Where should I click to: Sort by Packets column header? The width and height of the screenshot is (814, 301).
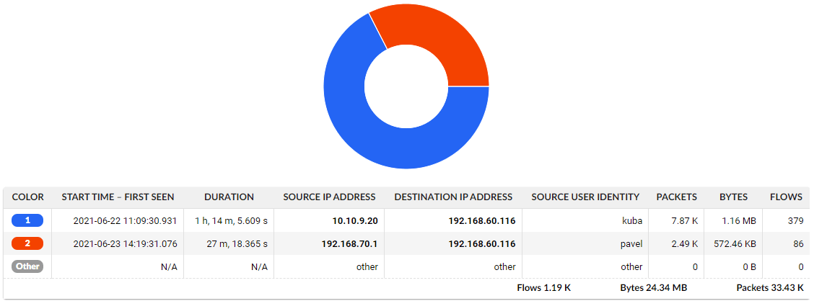click(676, 197)
